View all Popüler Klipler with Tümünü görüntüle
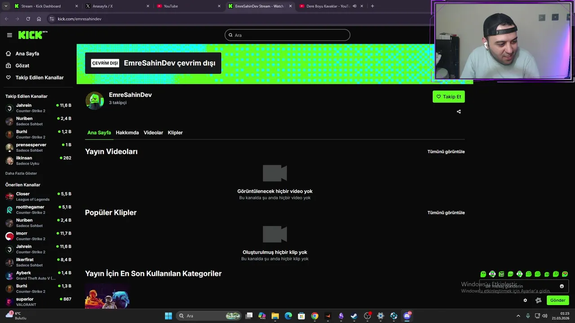Viewport: 575px width, 323px height. coord(446,213)
